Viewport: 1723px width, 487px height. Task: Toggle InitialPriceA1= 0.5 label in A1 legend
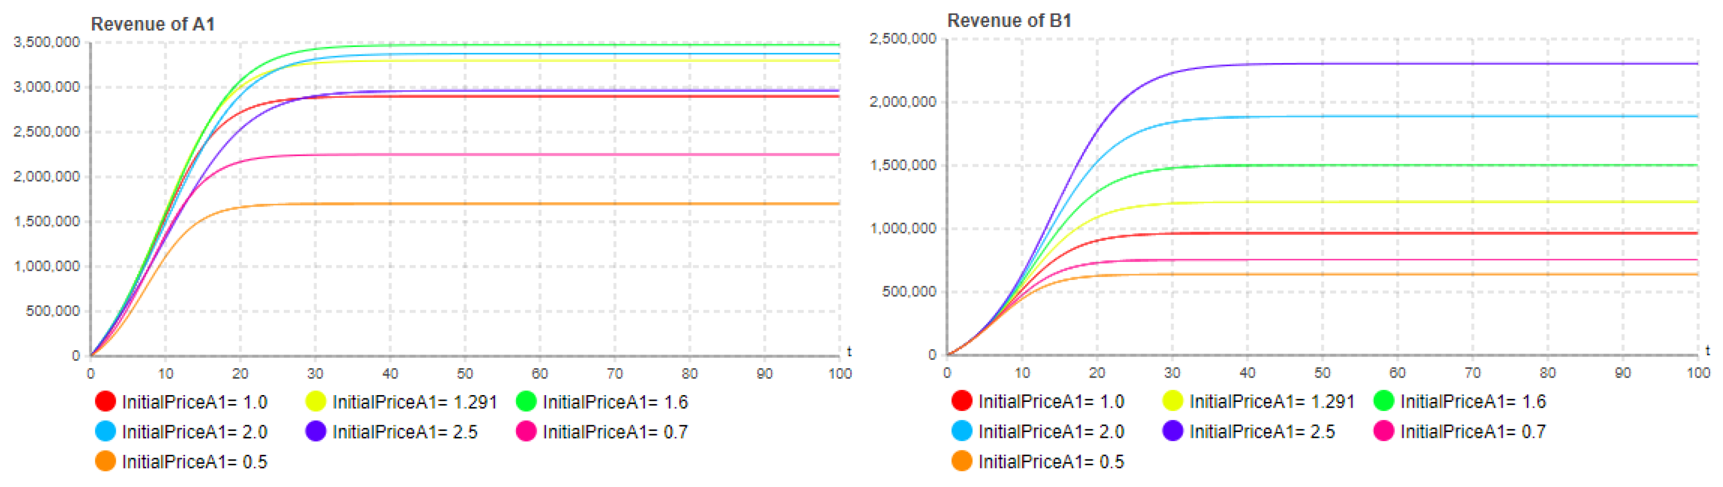point(194,462)
